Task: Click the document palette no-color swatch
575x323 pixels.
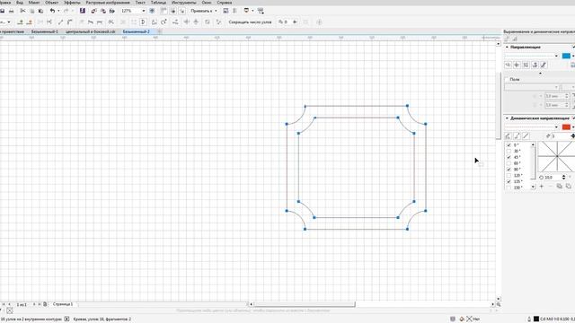Action: 10,310
